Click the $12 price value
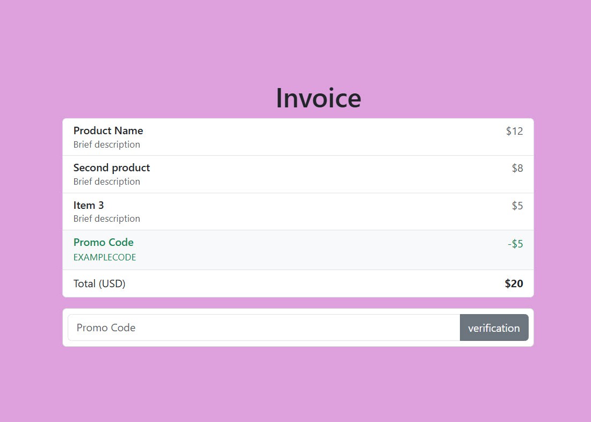The width and height of the screenshot is (591, 422). [515, 131]
